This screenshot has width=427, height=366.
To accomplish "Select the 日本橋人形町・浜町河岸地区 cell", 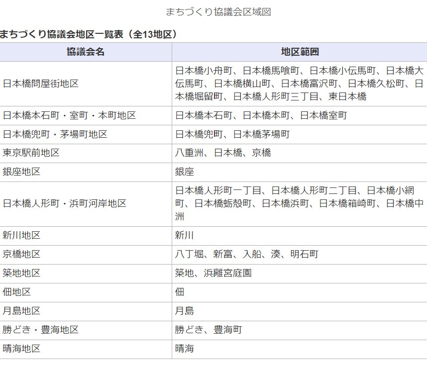I will pos(65,204).
